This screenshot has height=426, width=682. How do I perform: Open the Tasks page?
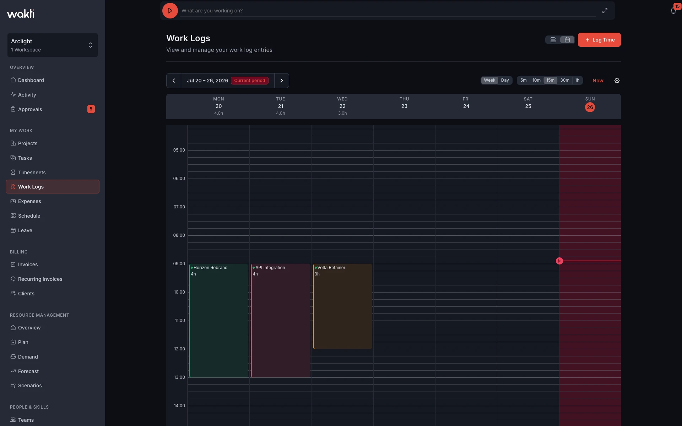pyautogui.click(x=53, y=158)
